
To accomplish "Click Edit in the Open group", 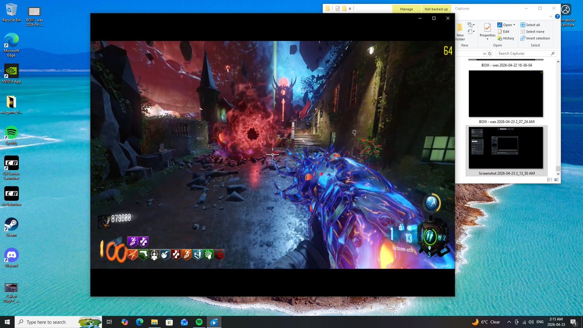I will coord(503,32).
